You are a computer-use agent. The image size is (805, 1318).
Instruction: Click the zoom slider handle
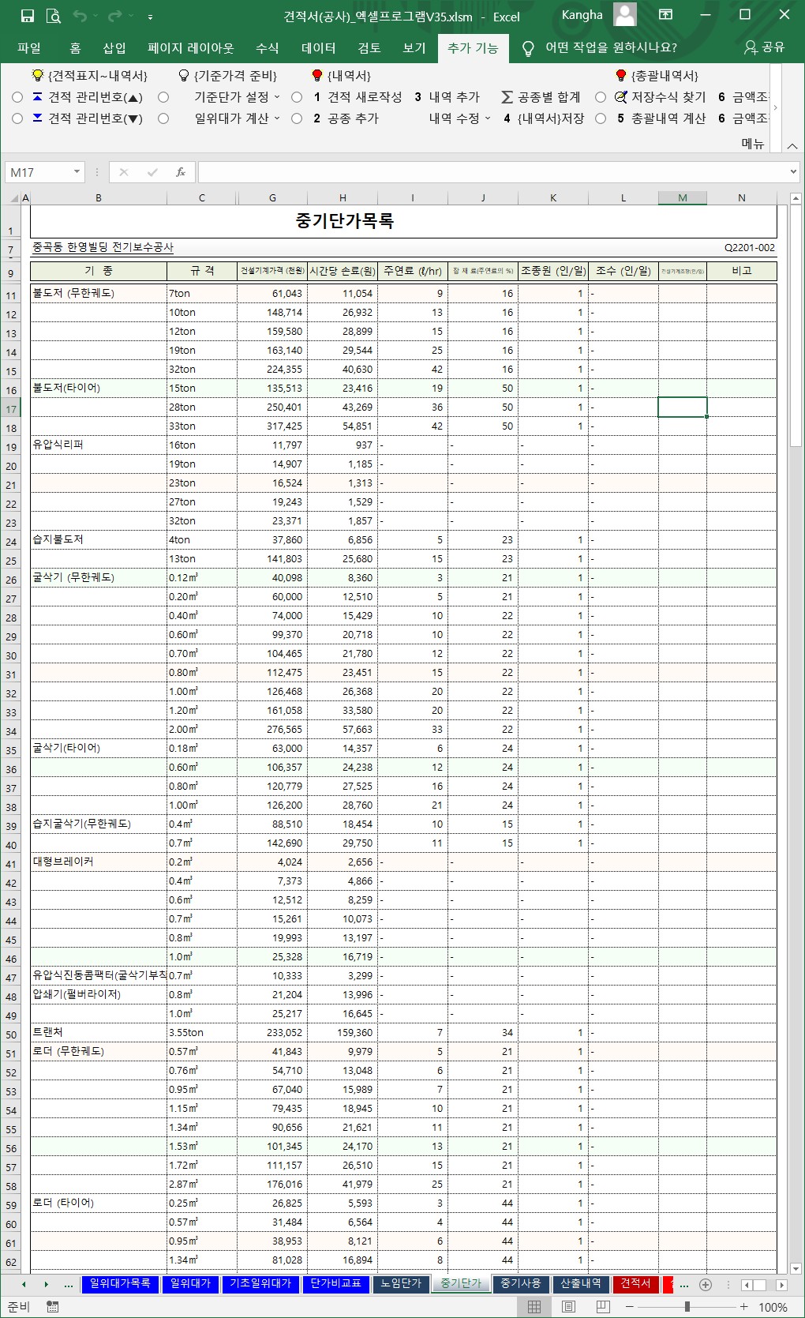coord(687,1307)
